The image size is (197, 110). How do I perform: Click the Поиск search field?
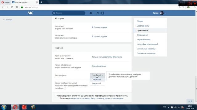69,13
